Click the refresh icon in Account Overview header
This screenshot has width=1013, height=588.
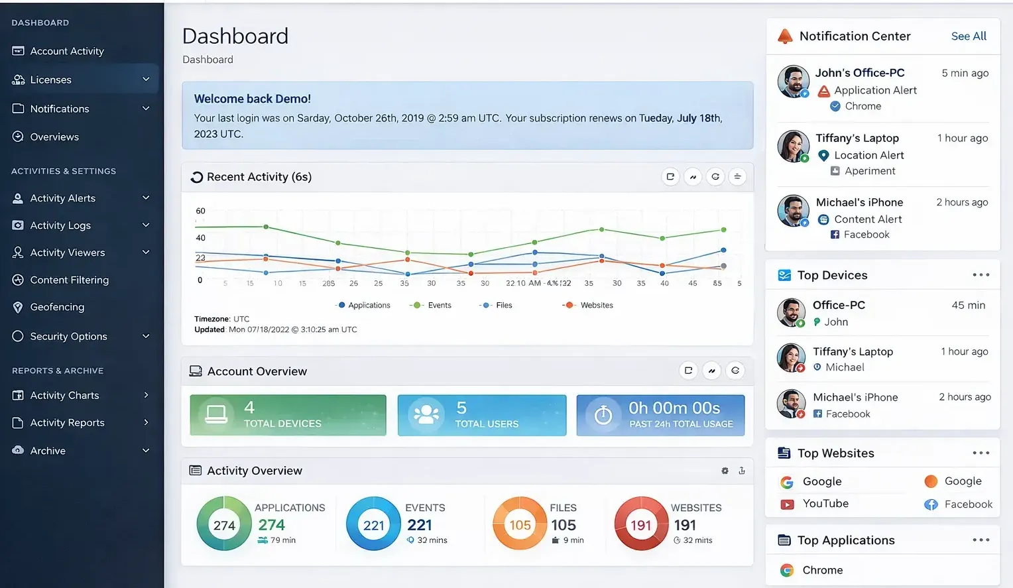[x=735, y=371]
